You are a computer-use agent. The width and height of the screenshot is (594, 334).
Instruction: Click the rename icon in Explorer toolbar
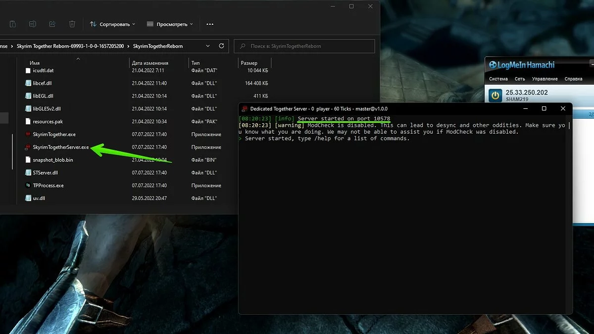pos(32,24)
